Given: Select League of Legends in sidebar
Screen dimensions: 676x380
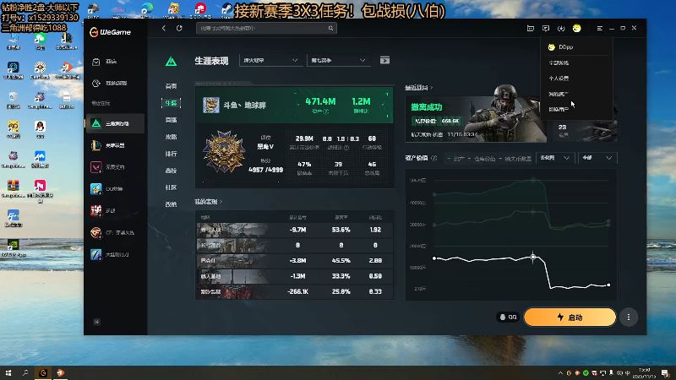Looking at the screenshot, I should click(115, 145).
